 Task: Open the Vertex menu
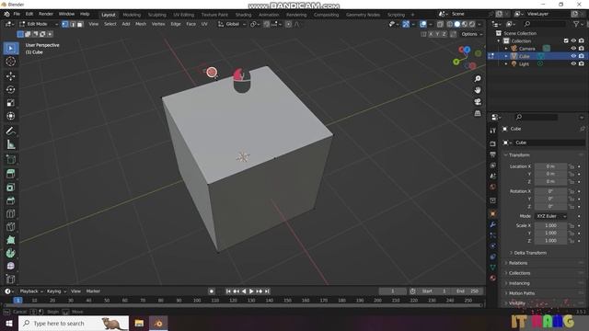158,24
